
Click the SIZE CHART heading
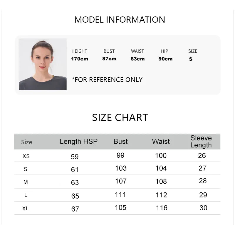(120, 117)
